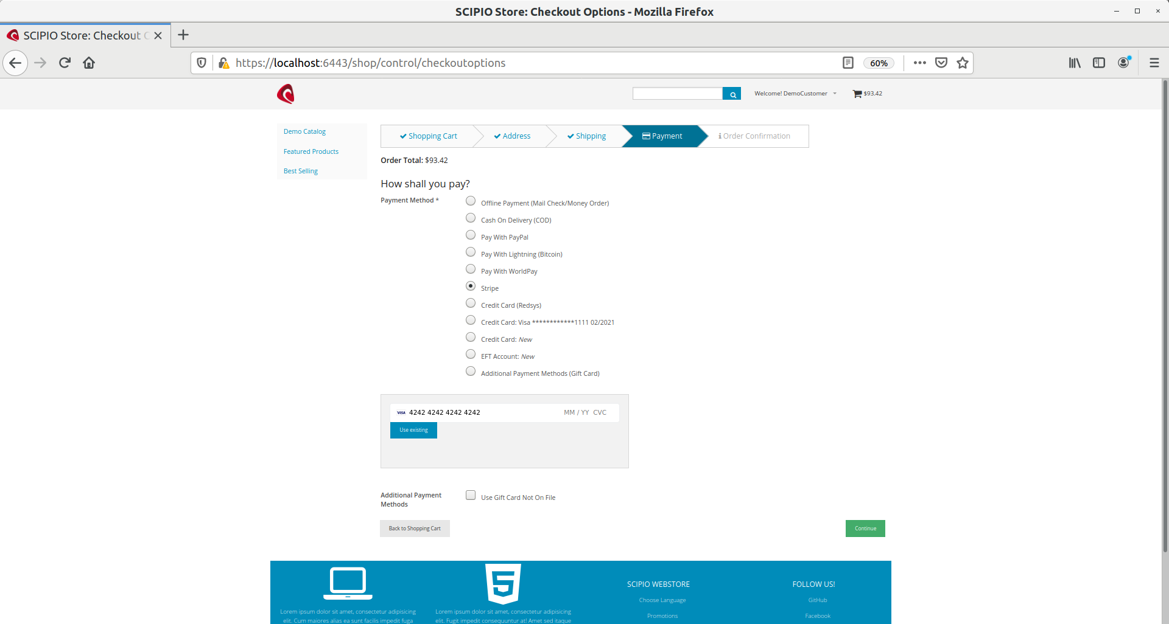Viewport: 1169px width, 624px height.
Task: Click the 60% zoom level indicator
Action: 878,63
